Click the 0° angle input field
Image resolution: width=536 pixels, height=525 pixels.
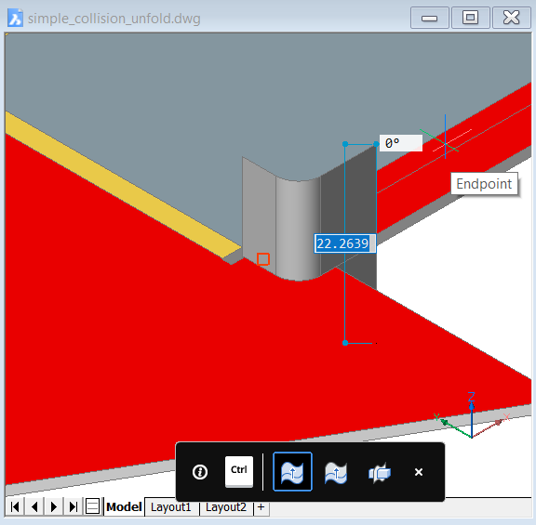(401, 143)
